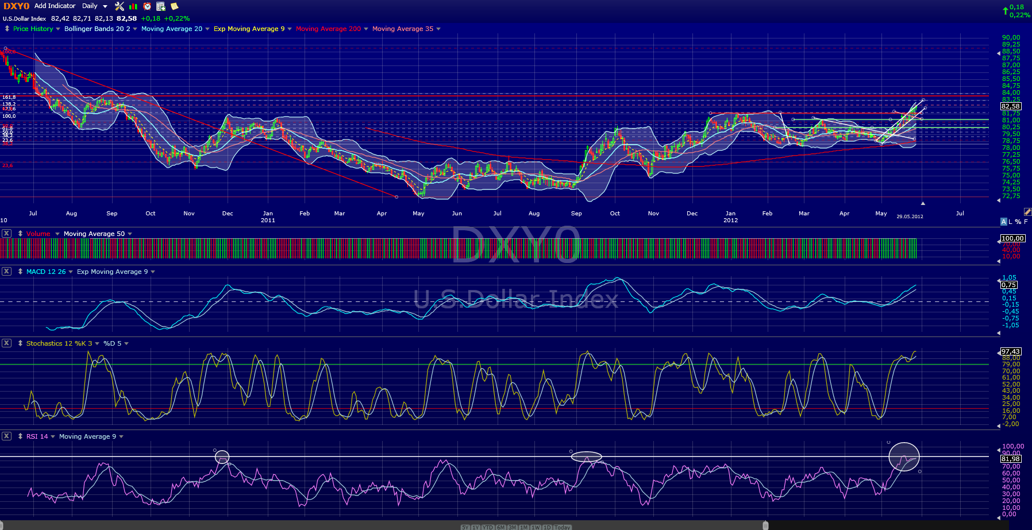Click the +0,22% change value in quote line
Image resolution: width=1032 pixels, height=530 pixels.
(x=177, y=18)
